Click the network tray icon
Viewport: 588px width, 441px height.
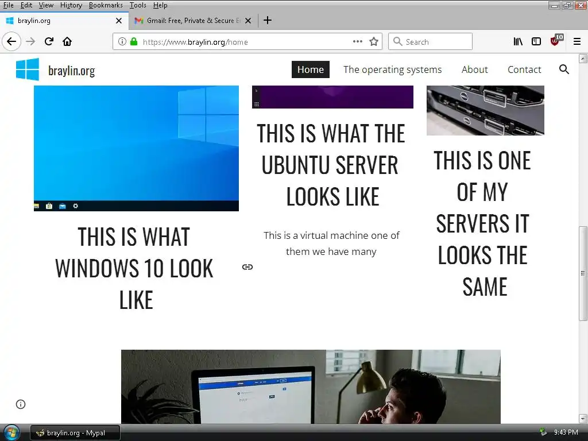(543, 432)
